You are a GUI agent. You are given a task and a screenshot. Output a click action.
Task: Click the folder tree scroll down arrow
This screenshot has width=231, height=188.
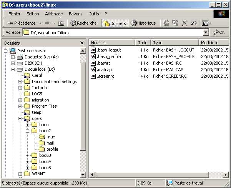click(83, 175)
